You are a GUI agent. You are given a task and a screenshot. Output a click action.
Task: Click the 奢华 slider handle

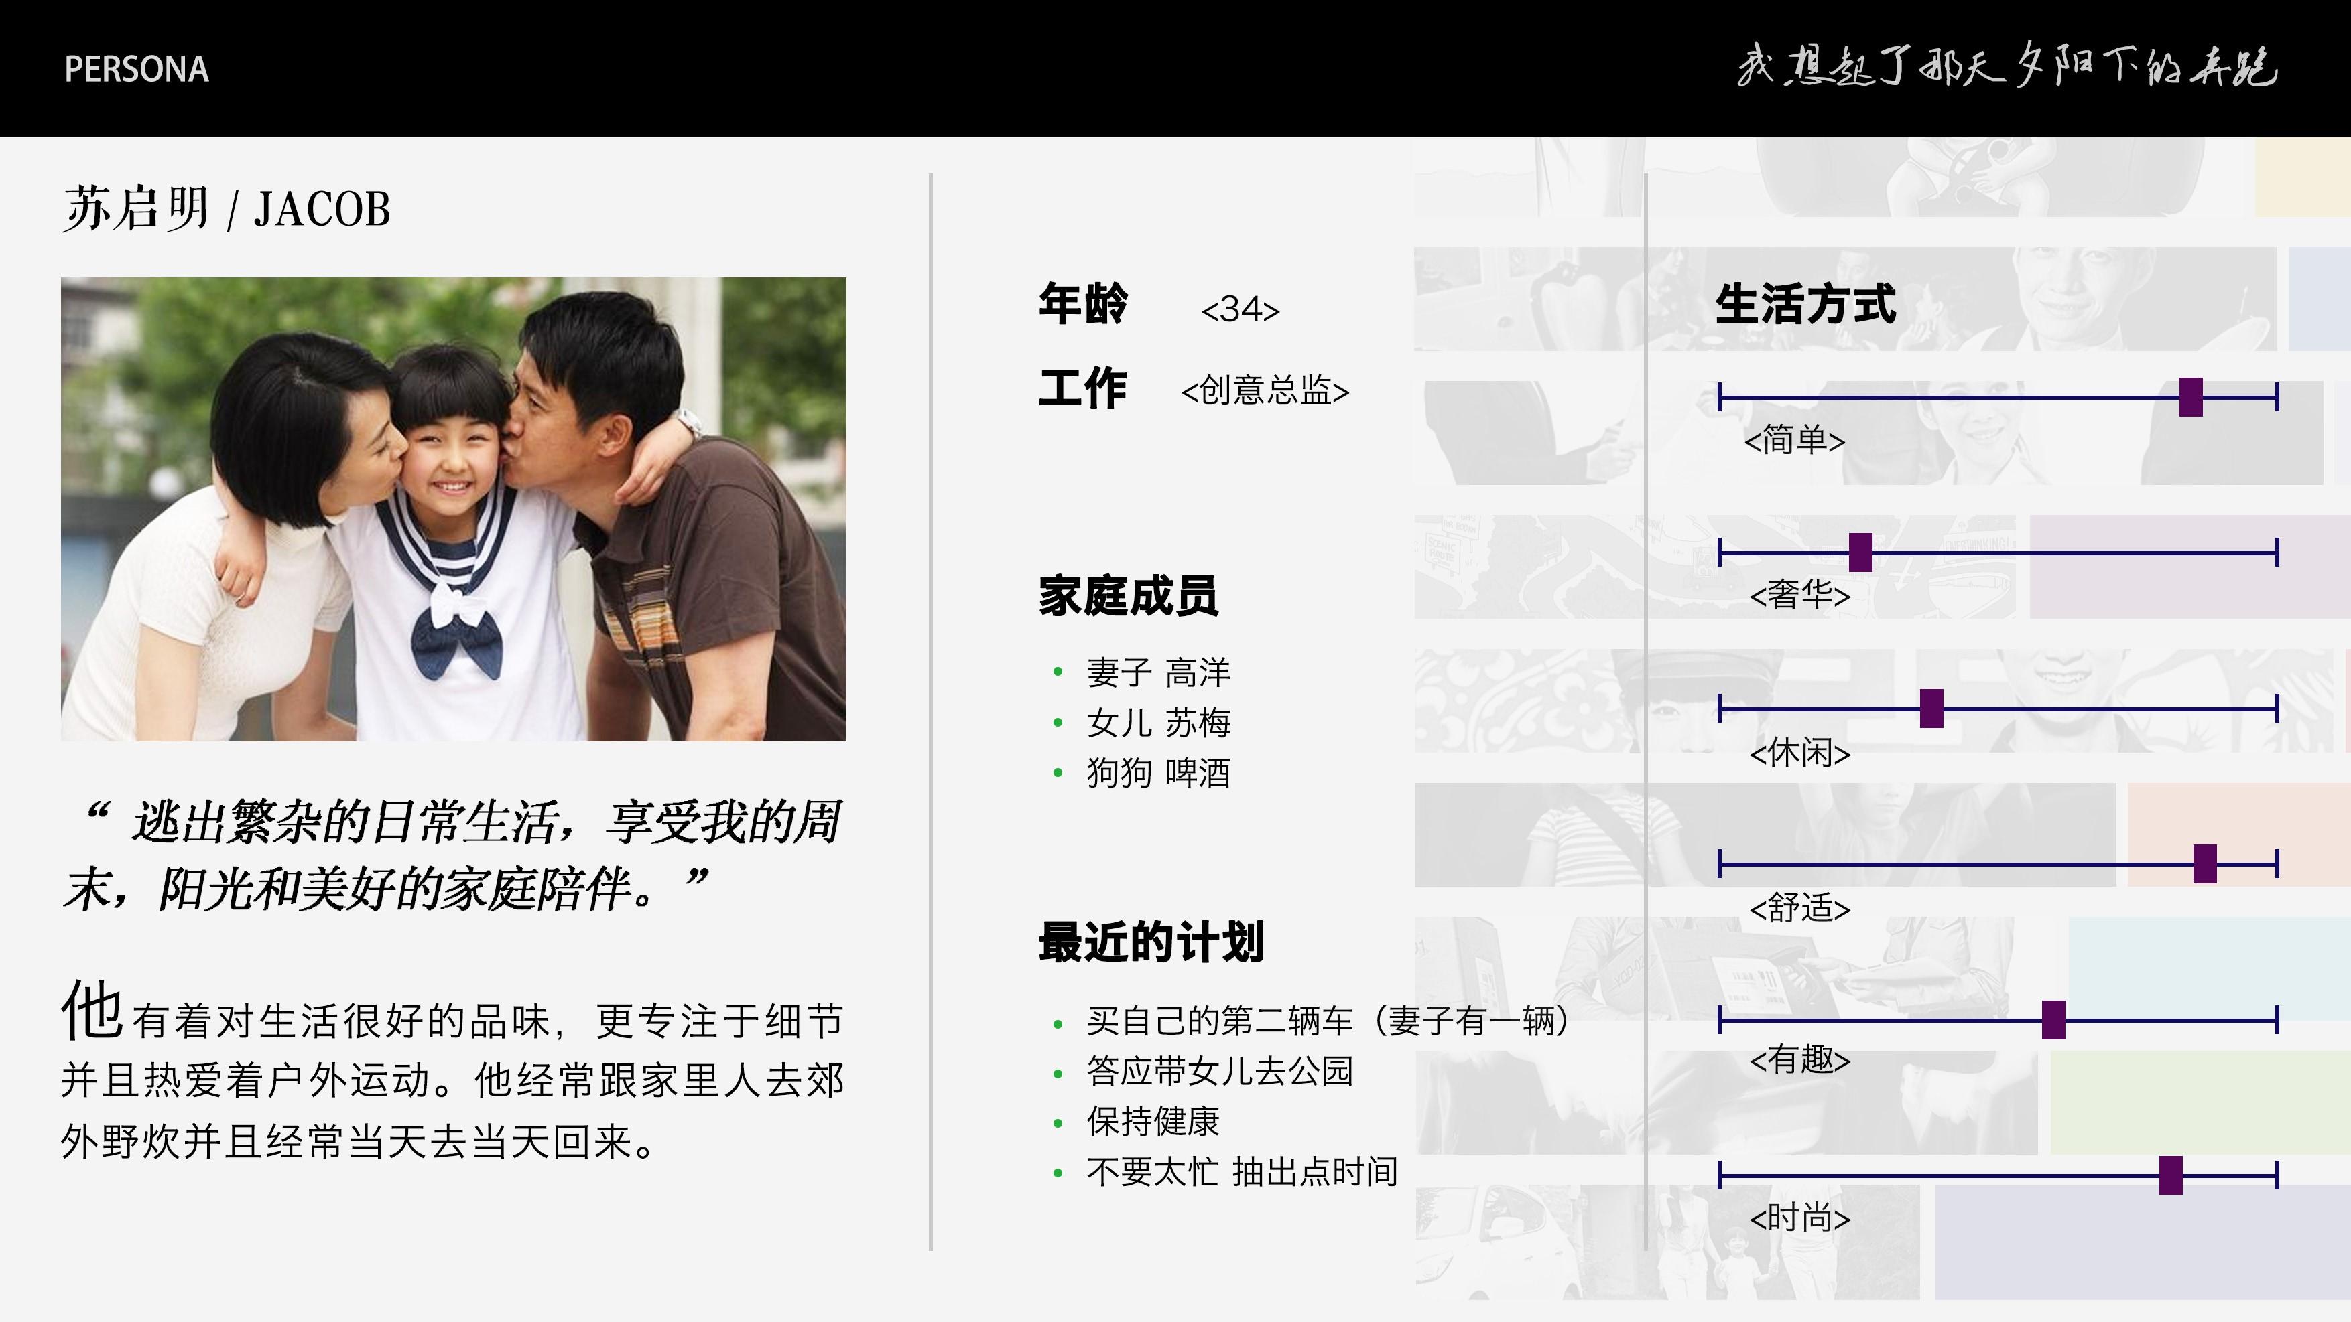[1860, 553]
